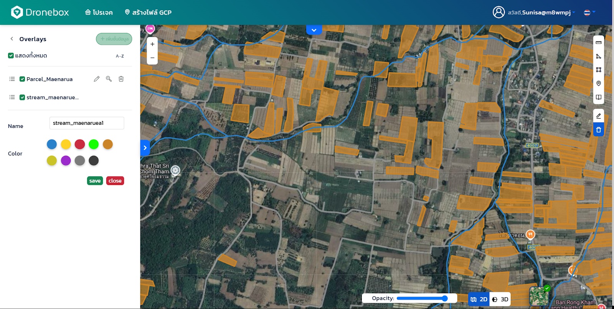The height and width of the screenshot is (309, 614).
Task: Select the location marker pin tool
Action: (599, 83)
